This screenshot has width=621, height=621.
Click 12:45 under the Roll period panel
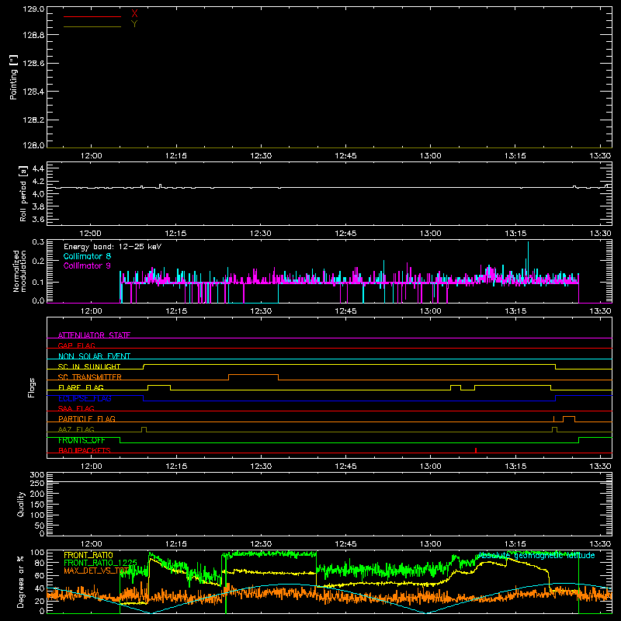[345, 234]
